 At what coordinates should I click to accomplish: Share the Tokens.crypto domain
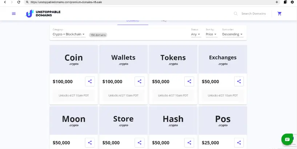point(189,81)
